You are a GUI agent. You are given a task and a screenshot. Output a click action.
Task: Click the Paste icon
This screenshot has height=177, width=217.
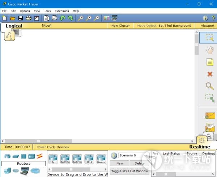(54, 18)
